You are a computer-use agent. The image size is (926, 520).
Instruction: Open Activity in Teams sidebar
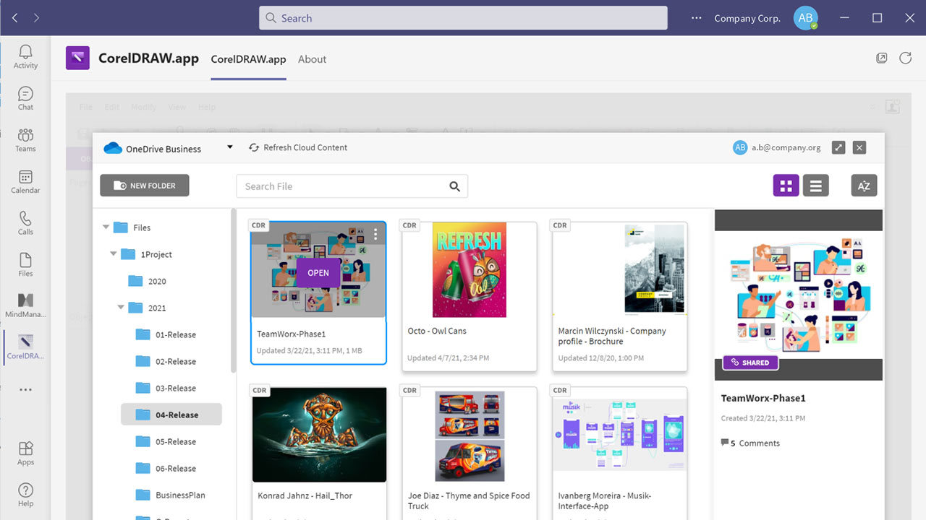pos(25,56)
